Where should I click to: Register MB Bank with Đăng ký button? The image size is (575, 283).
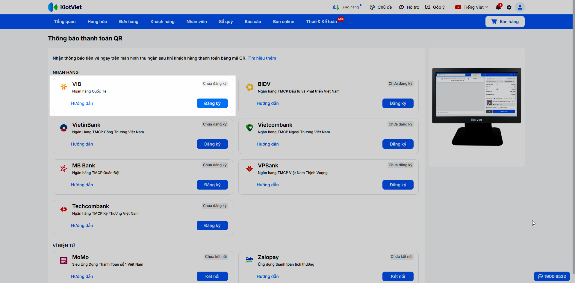(x=212, y=185)
